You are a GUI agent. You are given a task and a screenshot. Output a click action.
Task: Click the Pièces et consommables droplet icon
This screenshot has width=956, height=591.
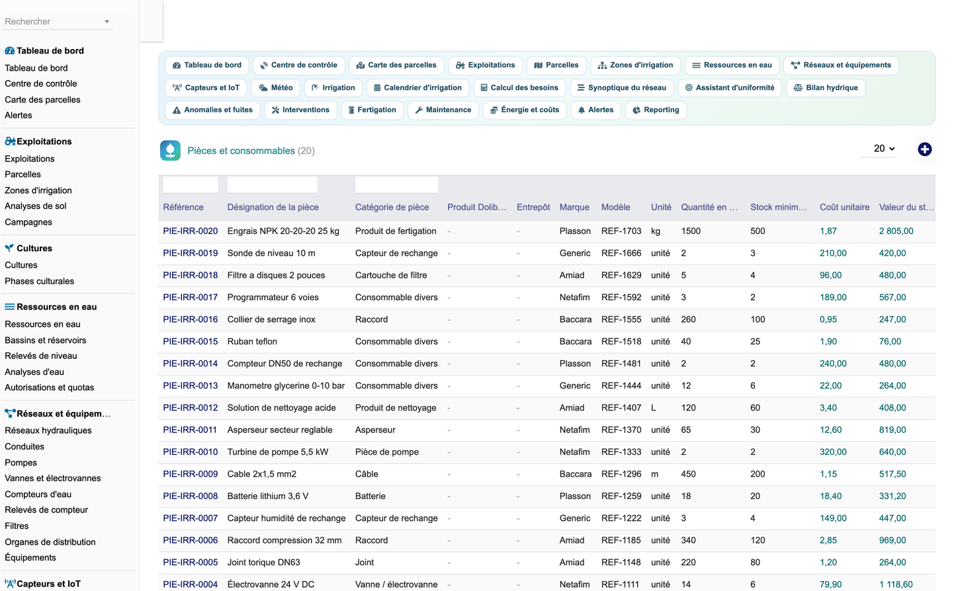[170, 151]
